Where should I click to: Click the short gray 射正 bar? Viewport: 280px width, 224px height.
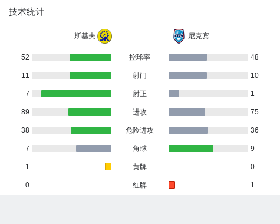click(x=174, y=94)
